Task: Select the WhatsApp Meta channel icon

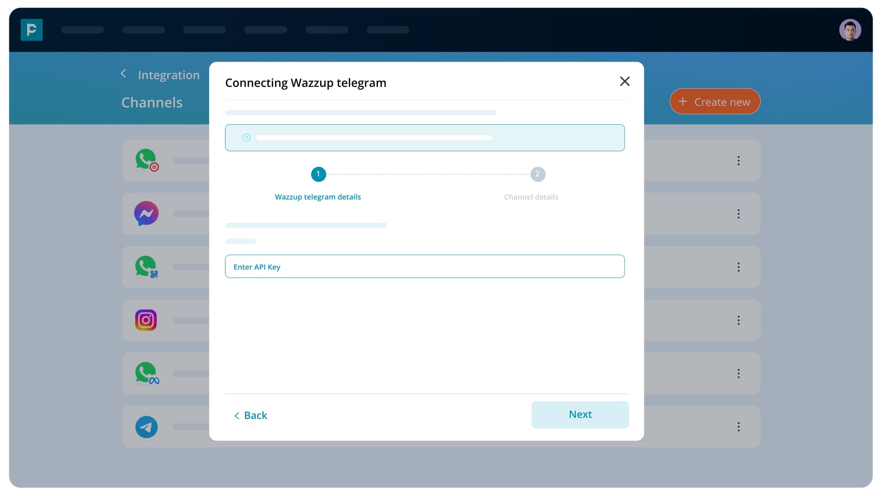Action: (146, 373)
